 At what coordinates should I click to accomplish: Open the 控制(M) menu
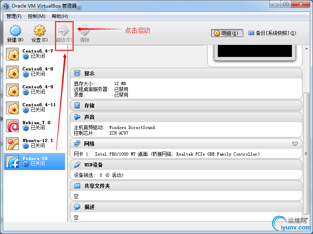click(x=37, y=16)
